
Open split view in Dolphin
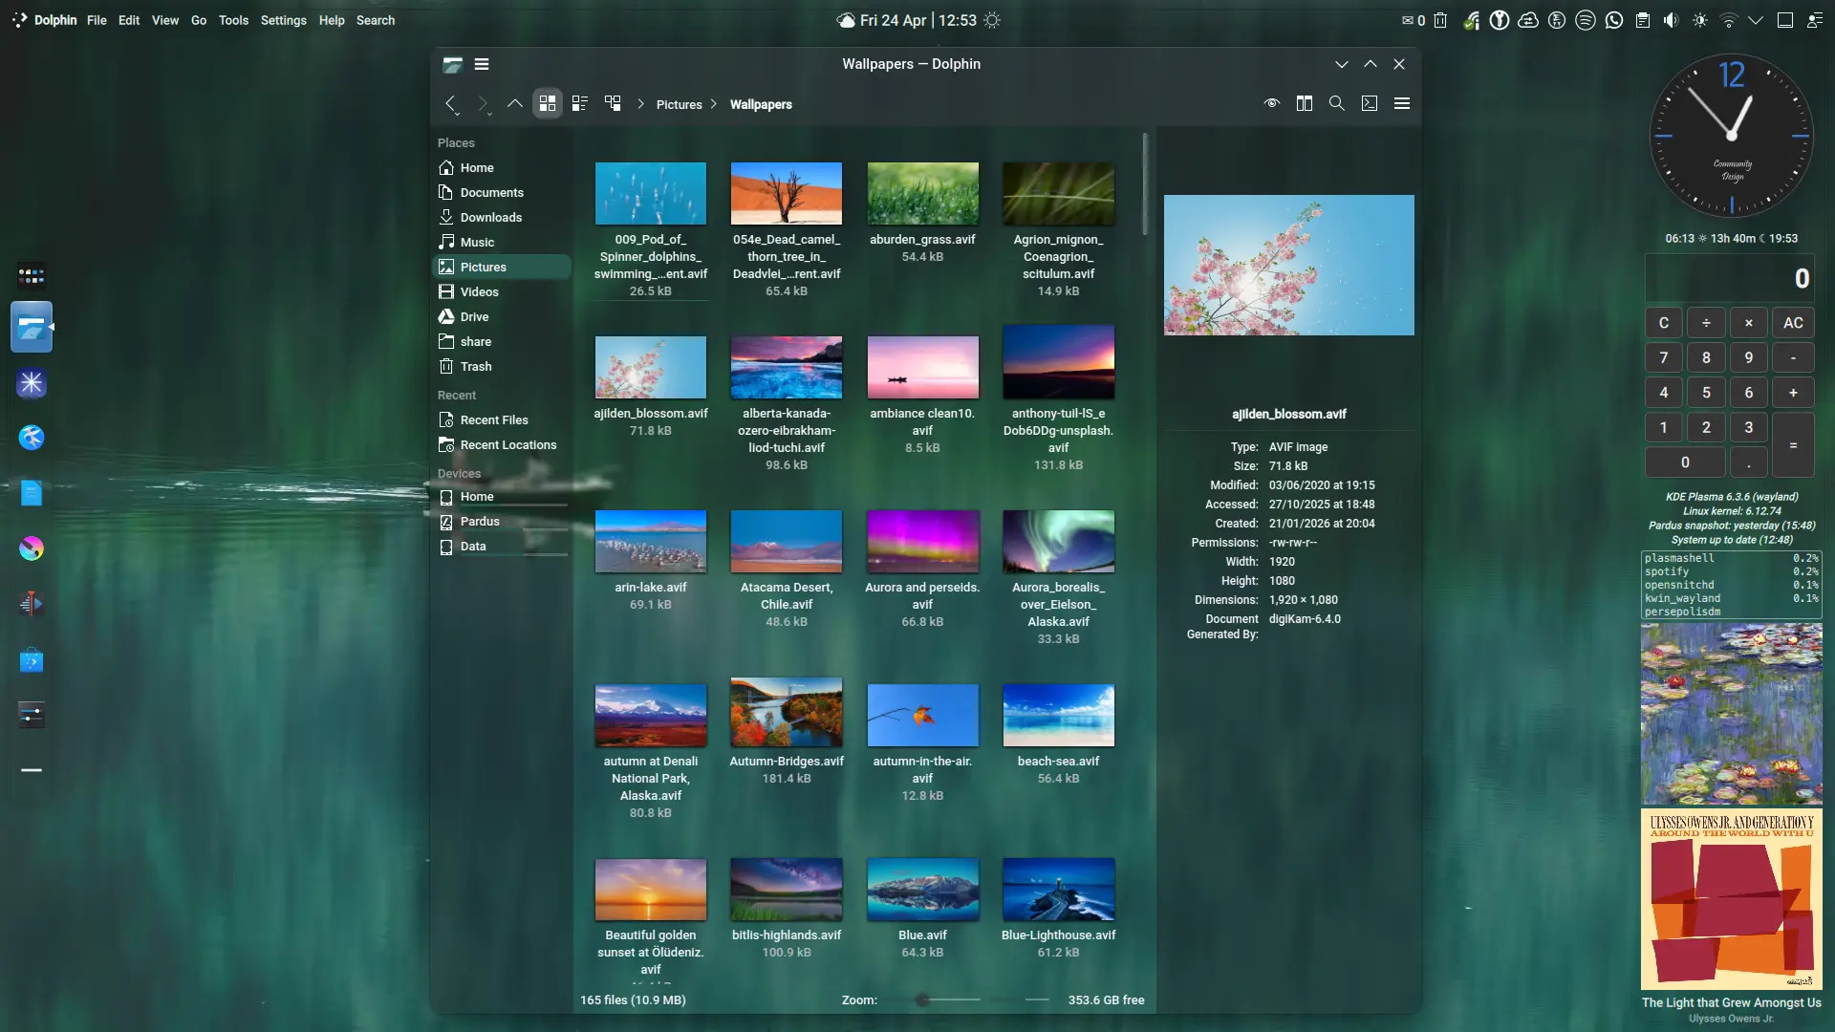click(1304, 104)
